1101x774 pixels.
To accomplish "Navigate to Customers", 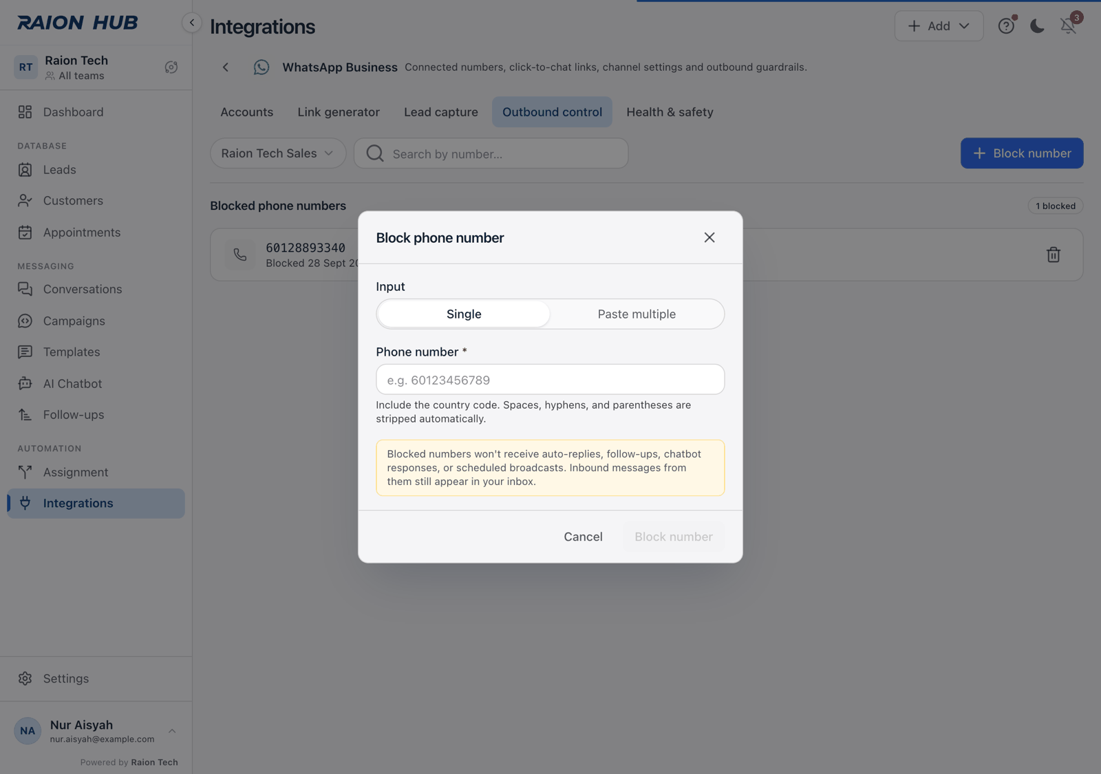I will [96, 201].
